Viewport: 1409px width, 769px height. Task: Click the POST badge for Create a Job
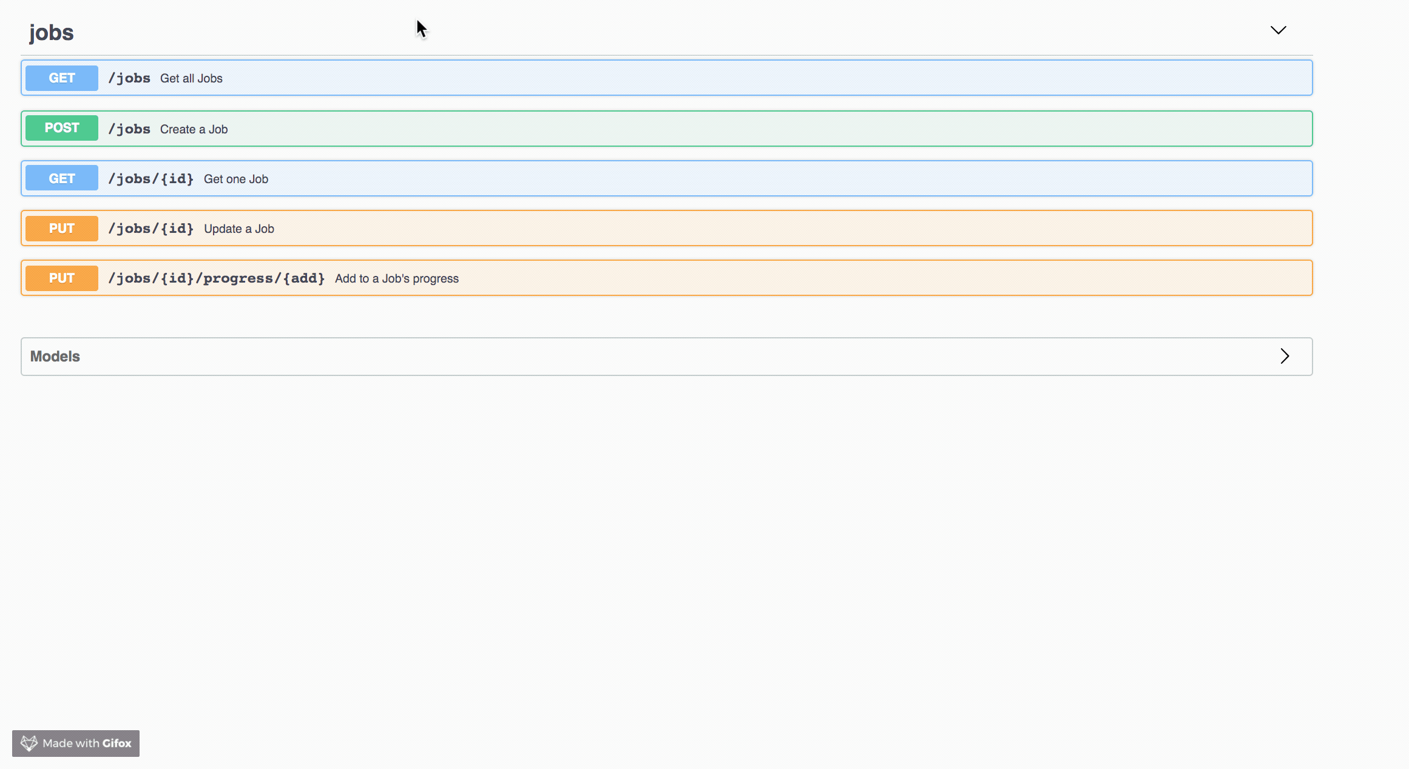(62, 128)
